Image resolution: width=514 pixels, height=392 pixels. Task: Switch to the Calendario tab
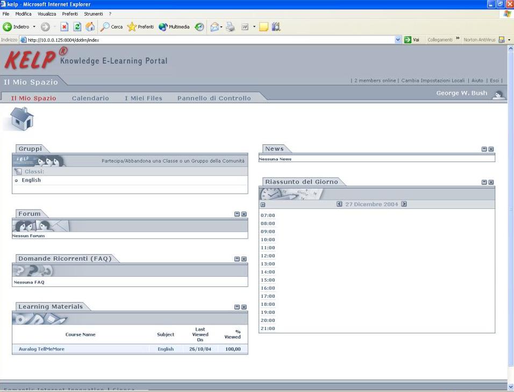(x=90, y=99)
